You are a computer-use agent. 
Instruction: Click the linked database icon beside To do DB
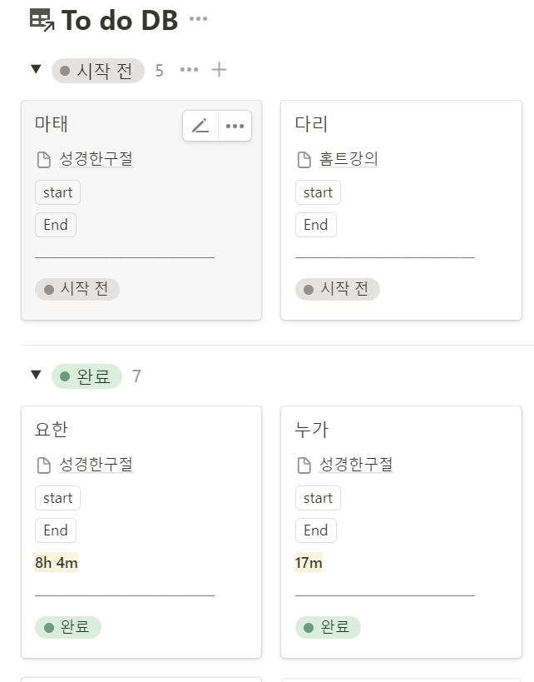42,21
